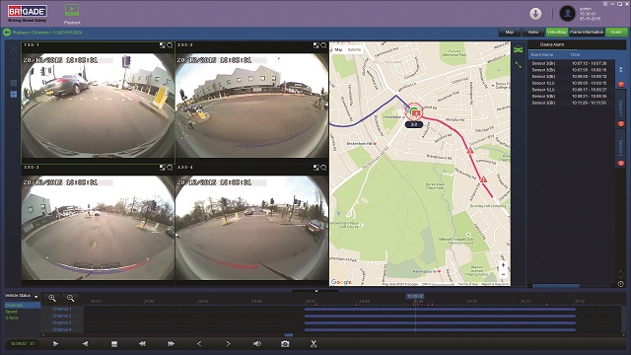Open the Frame Information tab
This screenshot has width=631, height=355.
point(587,33)
